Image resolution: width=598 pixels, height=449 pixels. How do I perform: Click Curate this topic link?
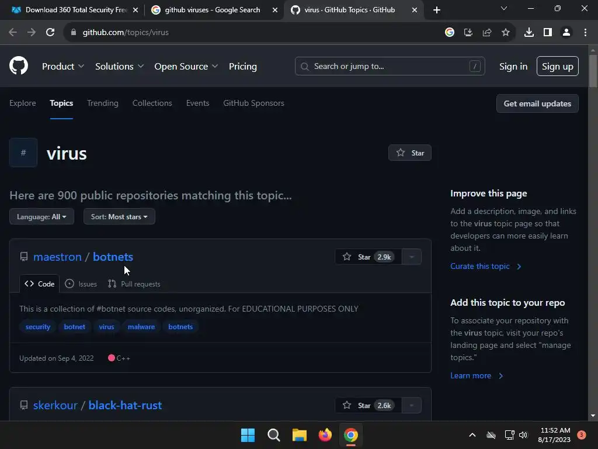click(485, 266)
